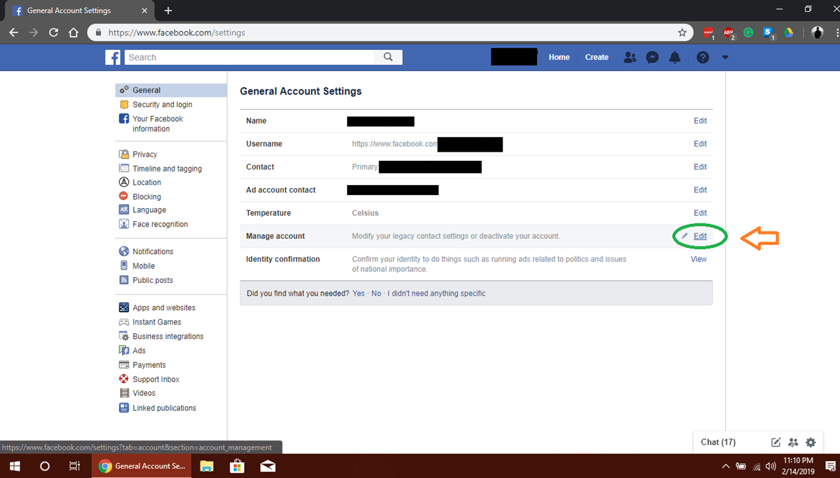Open Face recognition settings
The image size is (840, 478).
click(x=160, y=225)
